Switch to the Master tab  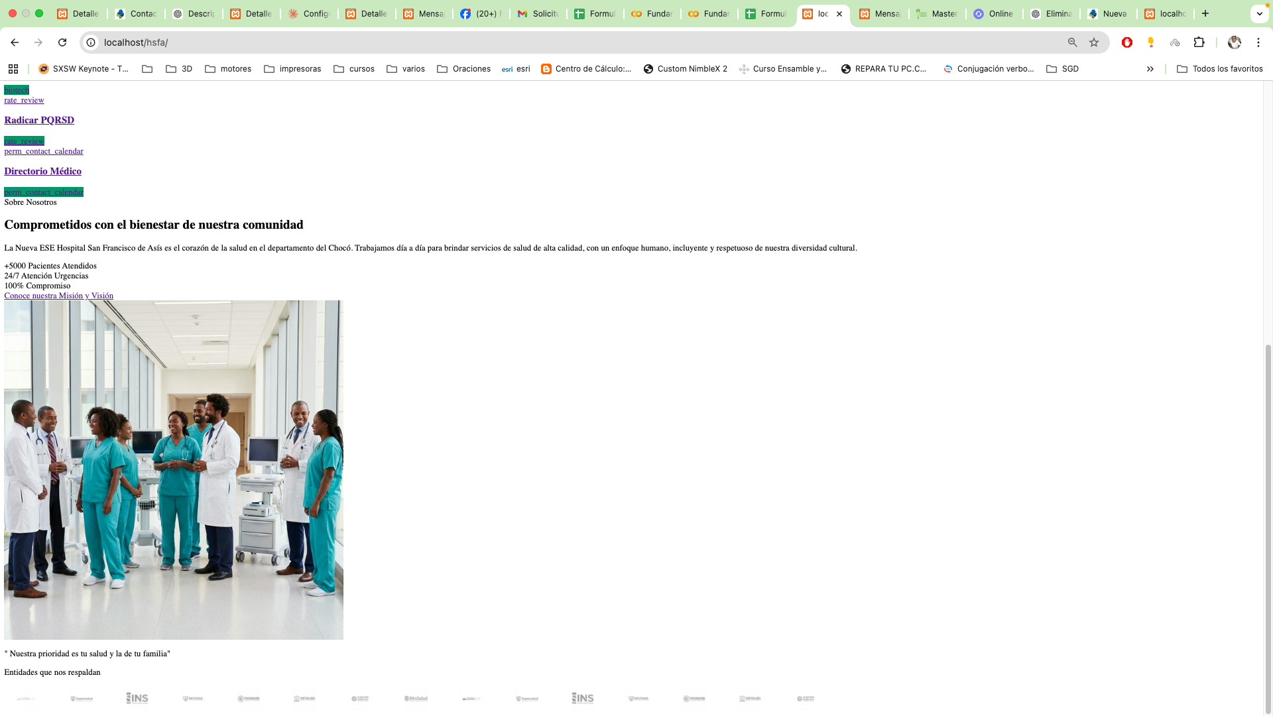click(x=938, y=13)
